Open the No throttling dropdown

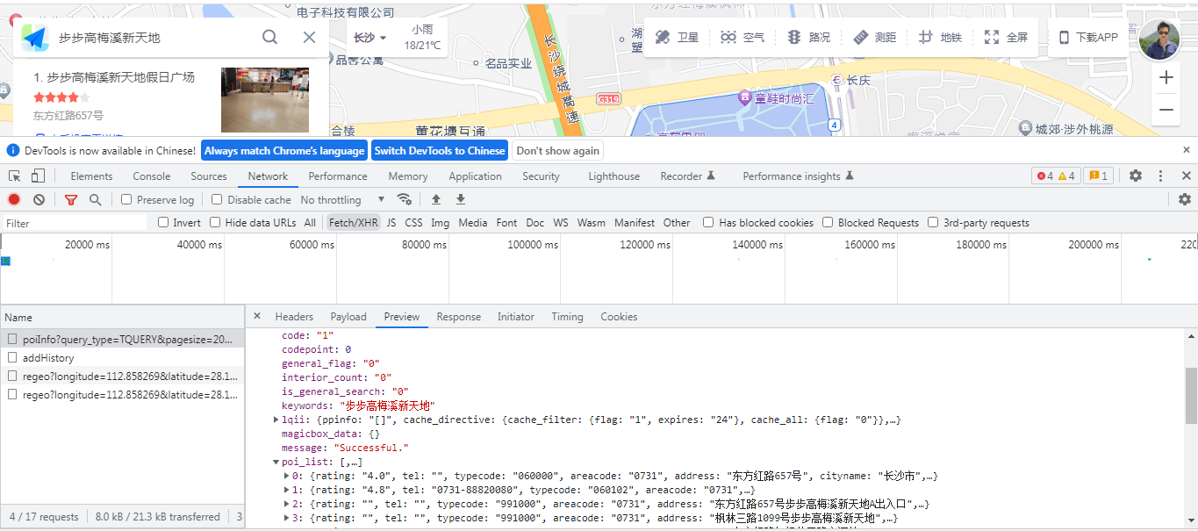[x=342, y=199]
